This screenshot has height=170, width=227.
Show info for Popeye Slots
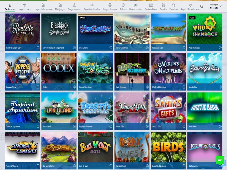pyautogui.click(x=38, y=87)
